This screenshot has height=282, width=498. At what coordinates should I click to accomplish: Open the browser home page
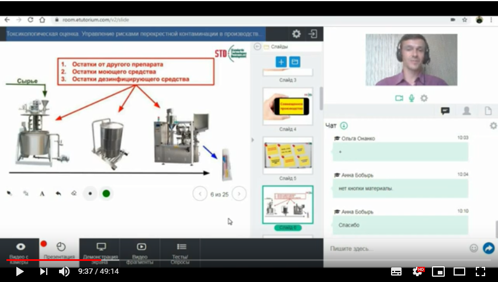click(42, 20)
